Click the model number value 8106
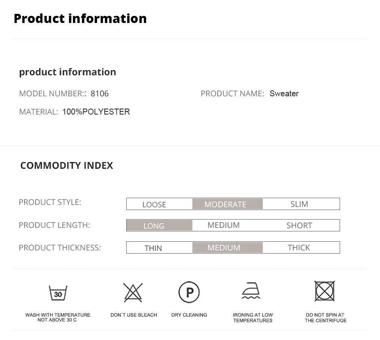Screen dimensions: 380x340 pos(100,94)
